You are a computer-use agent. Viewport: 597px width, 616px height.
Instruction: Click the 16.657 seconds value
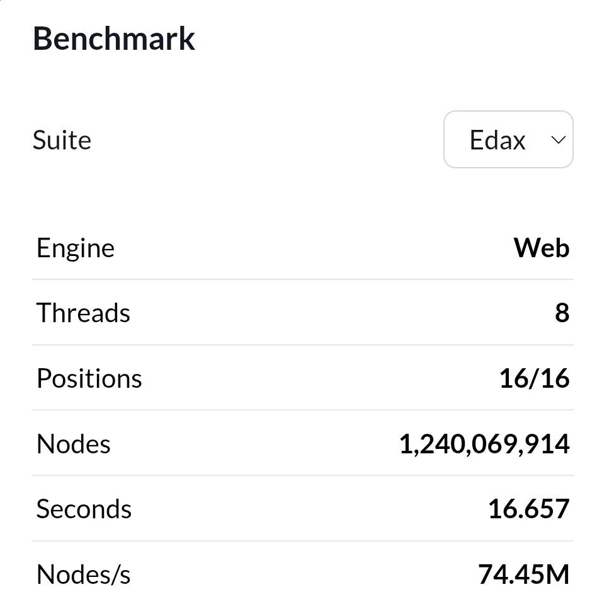[529, 509]
